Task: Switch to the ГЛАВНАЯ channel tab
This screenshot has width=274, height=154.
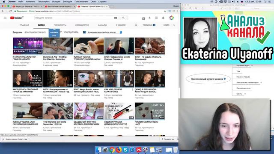Action: [24, 25]
